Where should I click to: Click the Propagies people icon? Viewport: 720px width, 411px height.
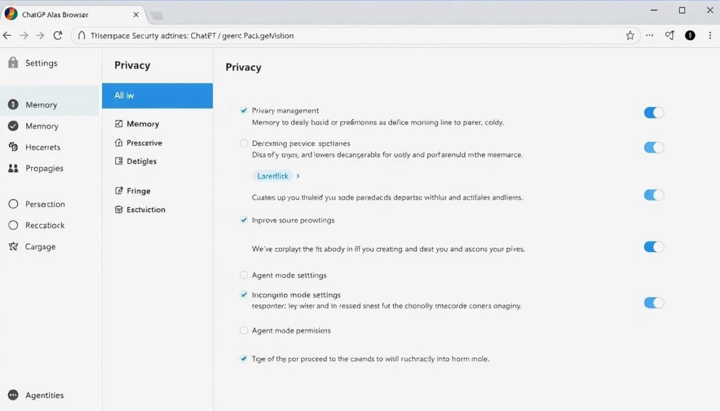pyautogui.click(x=13, y=168)
